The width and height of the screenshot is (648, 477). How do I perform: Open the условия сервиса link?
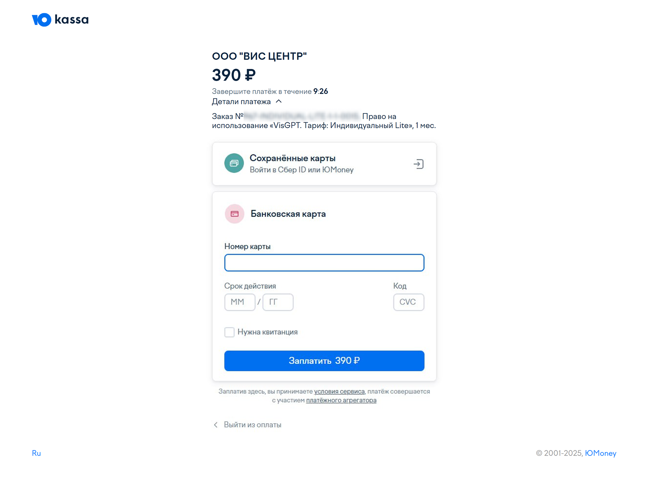(x=339, y=391)
